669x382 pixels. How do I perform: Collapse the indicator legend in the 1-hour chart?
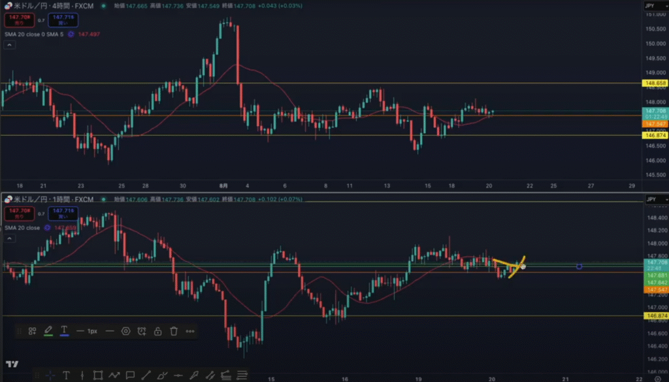point(9,238)
